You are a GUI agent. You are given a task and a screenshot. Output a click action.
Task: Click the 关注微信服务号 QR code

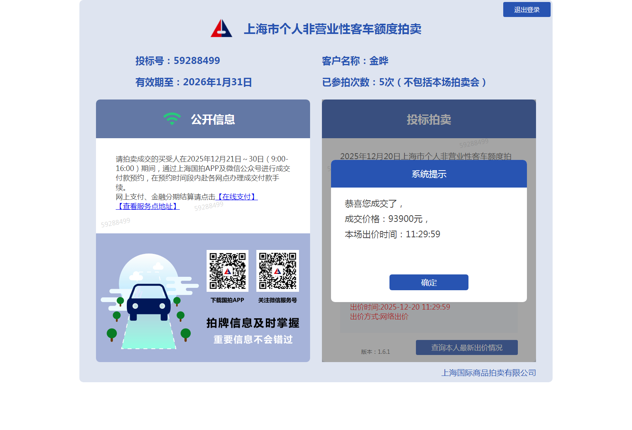coord(277,271)
